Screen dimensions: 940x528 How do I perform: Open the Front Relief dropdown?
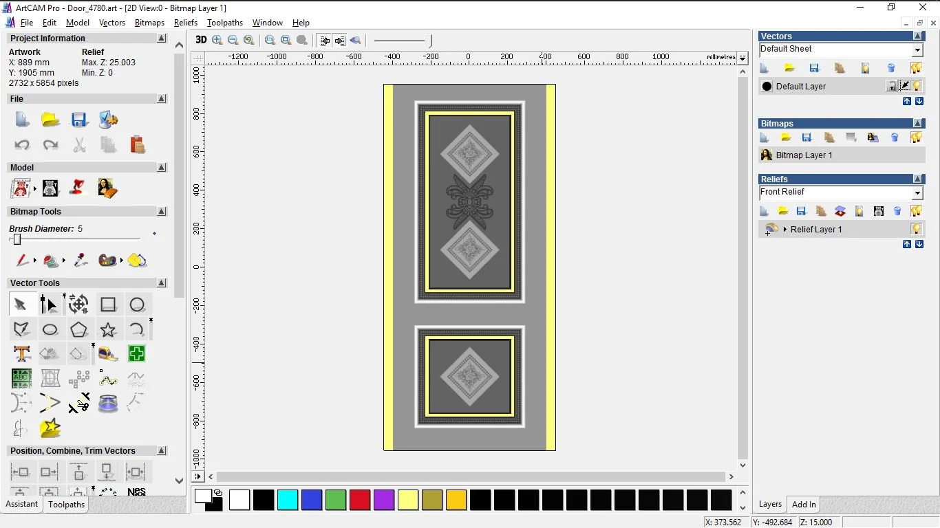click(917, 192)
